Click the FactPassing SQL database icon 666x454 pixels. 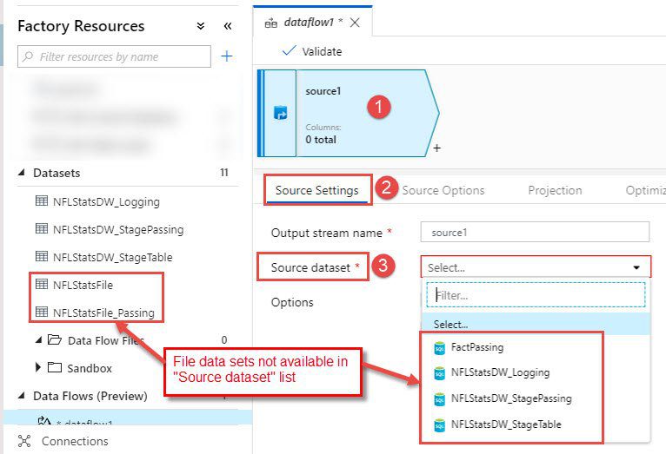pos(440,348)
